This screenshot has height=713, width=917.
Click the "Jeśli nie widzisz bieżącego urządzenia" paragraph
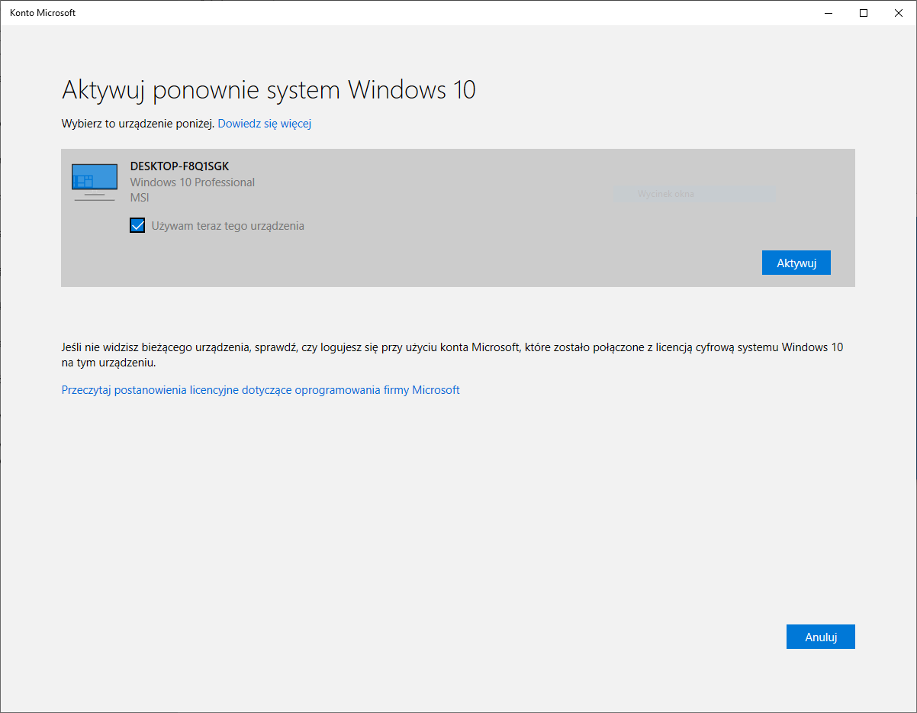452,355
